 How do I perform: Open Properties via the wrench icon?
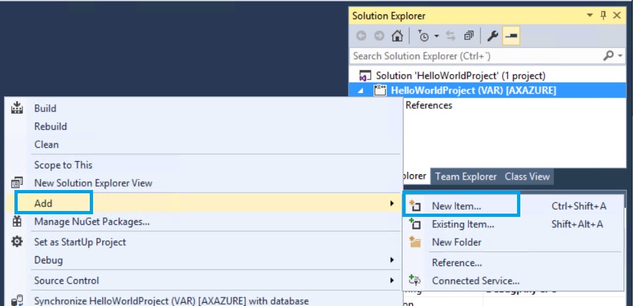(x=492, y=36)
